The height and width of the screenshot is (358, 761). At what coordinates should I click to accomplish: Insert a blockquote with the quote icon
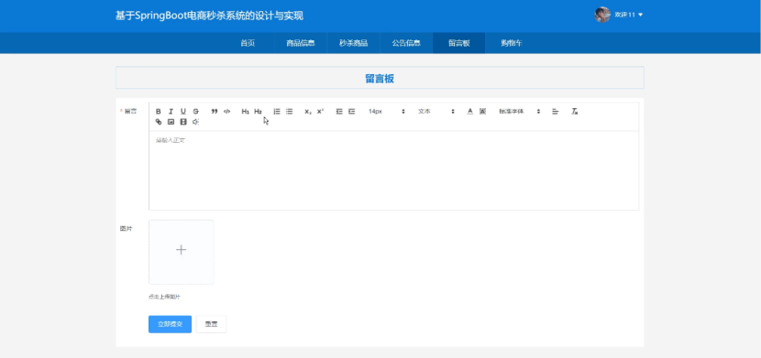click(x=215, y=112)
